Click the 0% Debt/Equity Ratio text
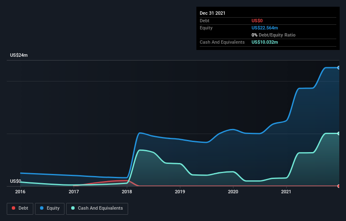 (x=274, y=35)
